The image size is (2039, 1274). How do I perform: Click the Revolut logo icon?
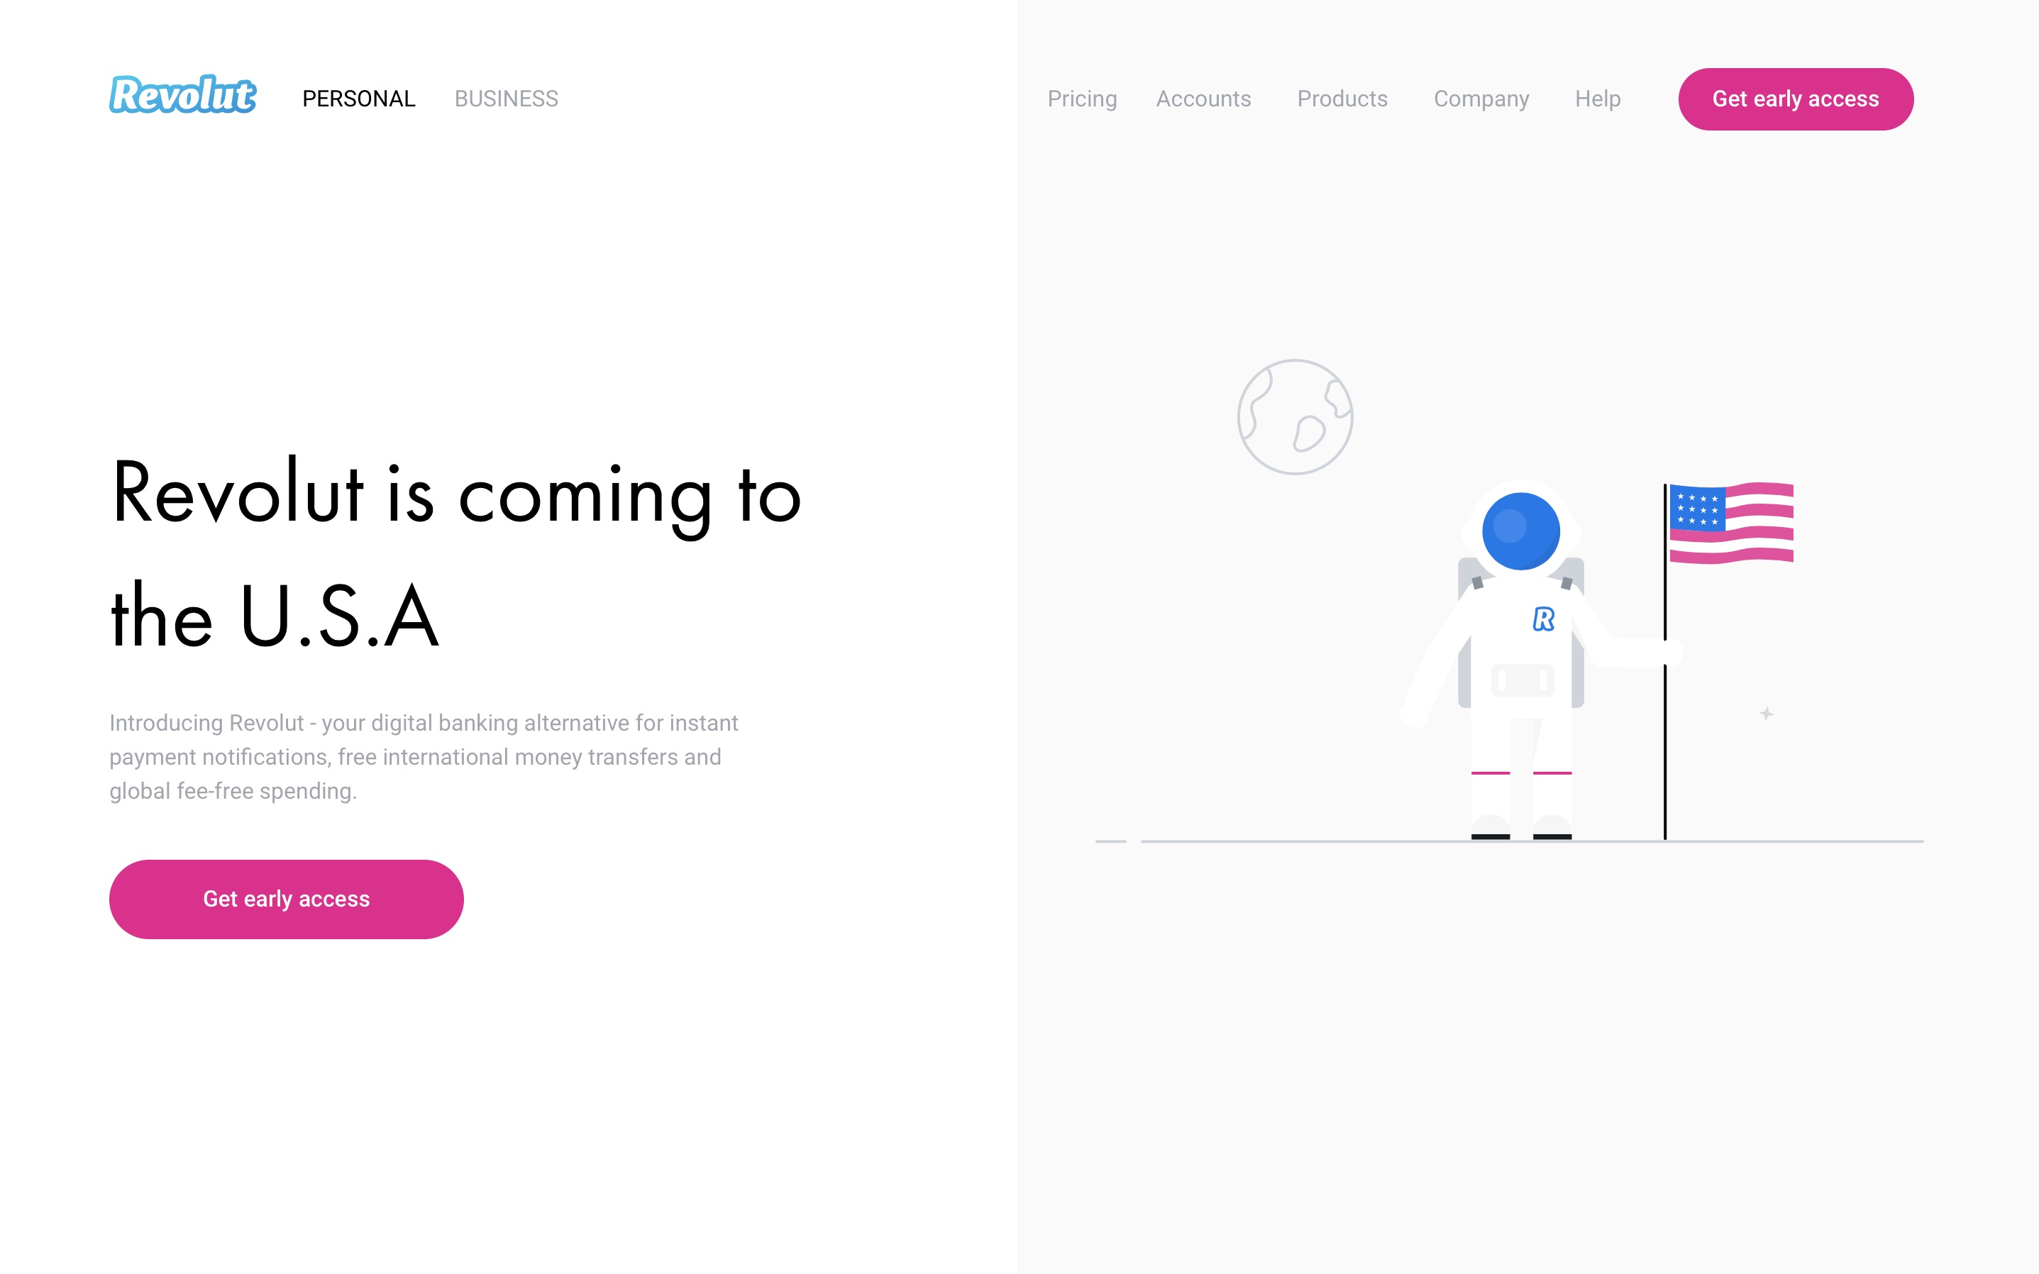point(184,99)
